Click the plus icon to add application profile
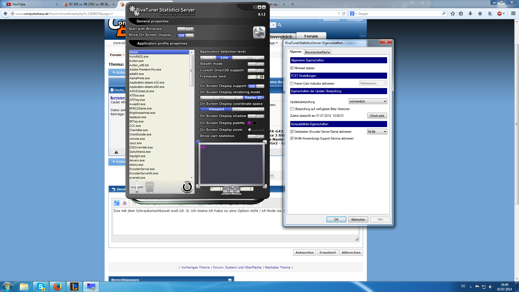519x292 pixels. (x=137, y=187)
